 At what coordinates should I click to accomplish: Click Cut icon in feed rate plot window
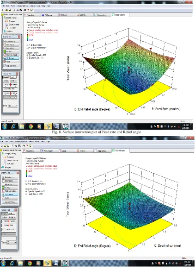[14, 10]
